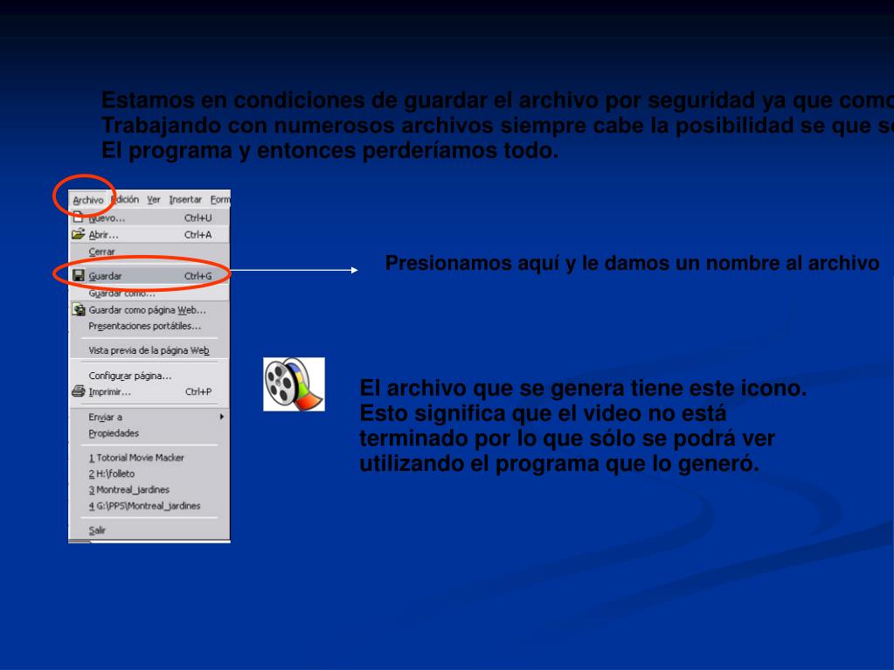Open the Insertar menu
Viewport: 894px width, 670px height.
pyautogui.click(x=185, y=199)
